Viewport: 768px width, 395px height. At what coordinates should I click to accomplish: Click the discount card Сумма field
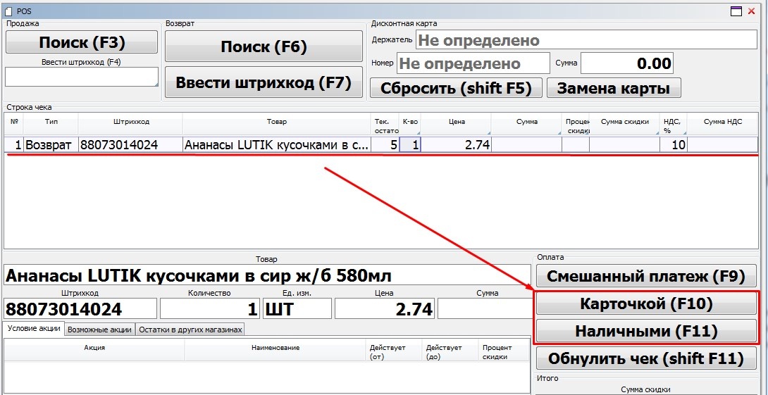click(626, 63)
